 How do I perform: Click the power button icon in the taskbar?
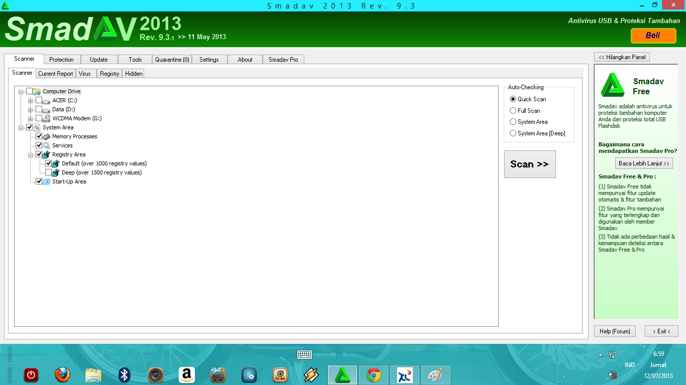[x=31, y=375]
